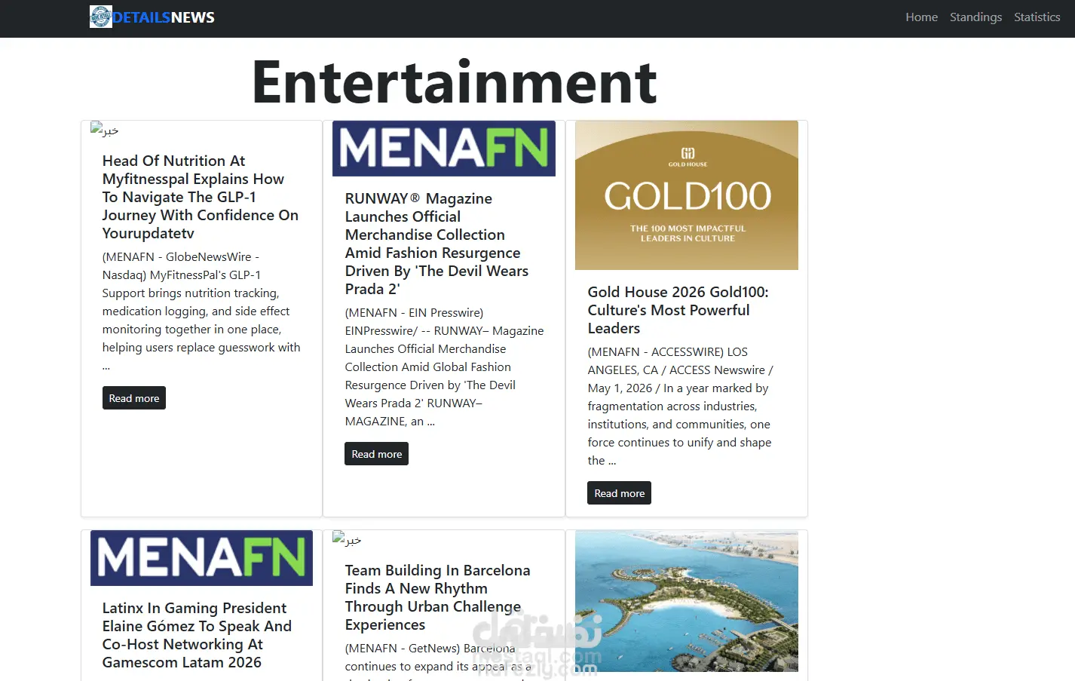Click headline 'RUNWAY Magazine Launches Official Merchandise'
Viewport: 1075px width, 681px height.
[x=437, y=244]
